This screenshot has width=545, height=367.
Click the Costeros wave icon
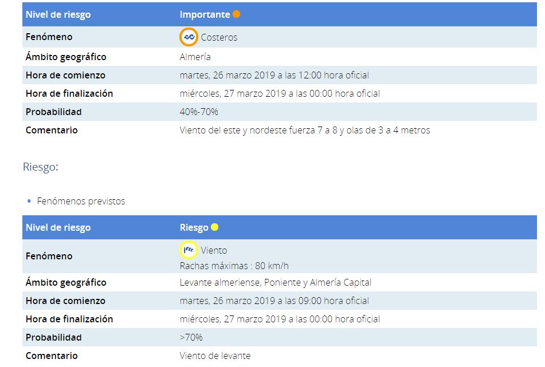[189, 37]
